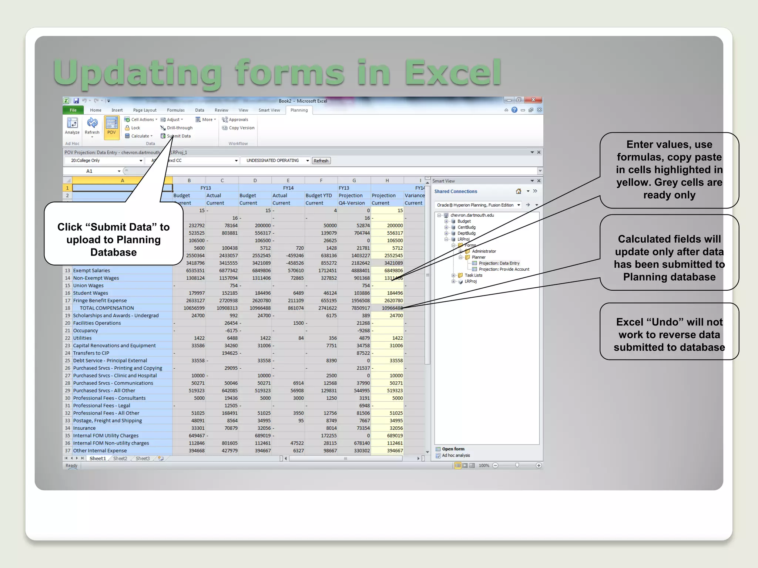Open Excel Help question mark icon
This screenshot has width=758, height=568.
[x=514, y=110]
